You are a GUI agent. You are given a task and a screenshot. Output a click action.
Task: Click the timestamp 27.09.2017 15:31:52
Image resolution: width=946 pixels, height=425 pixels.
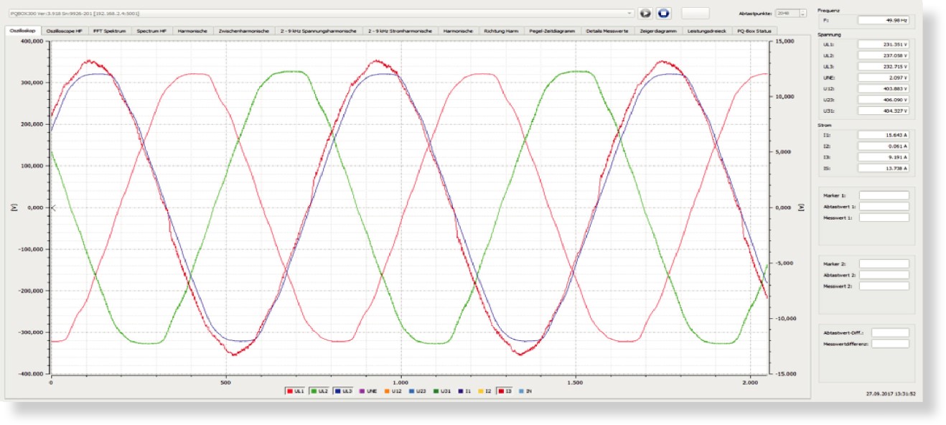click(891, 394)
